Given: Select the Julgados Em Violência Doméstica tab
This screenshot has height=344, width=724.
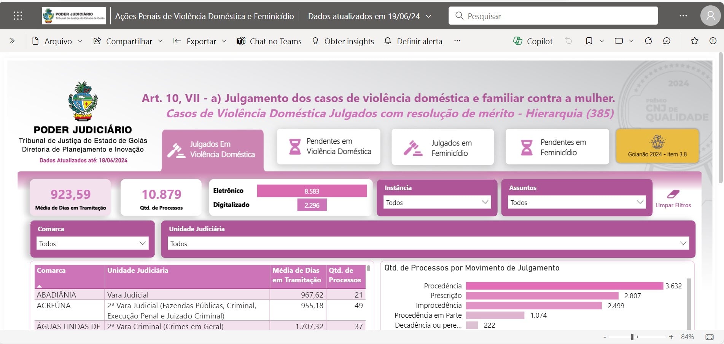Looking at the screenshot, I should (213, 150).
